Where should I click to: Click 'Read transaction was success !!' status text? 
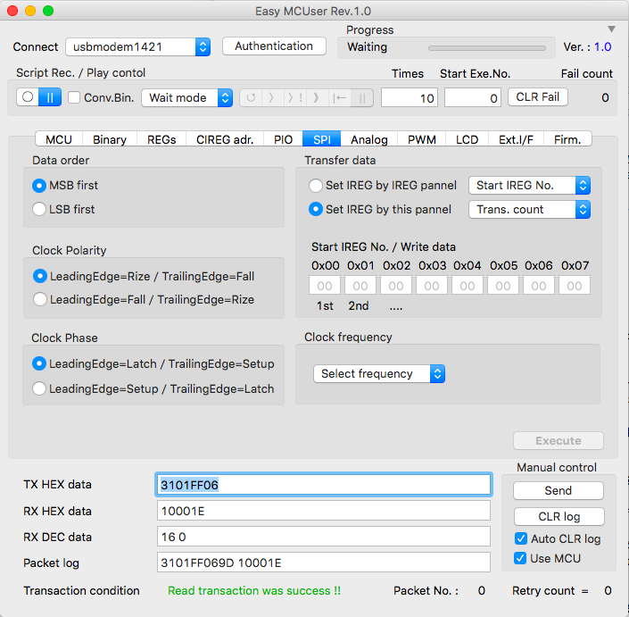254,590
